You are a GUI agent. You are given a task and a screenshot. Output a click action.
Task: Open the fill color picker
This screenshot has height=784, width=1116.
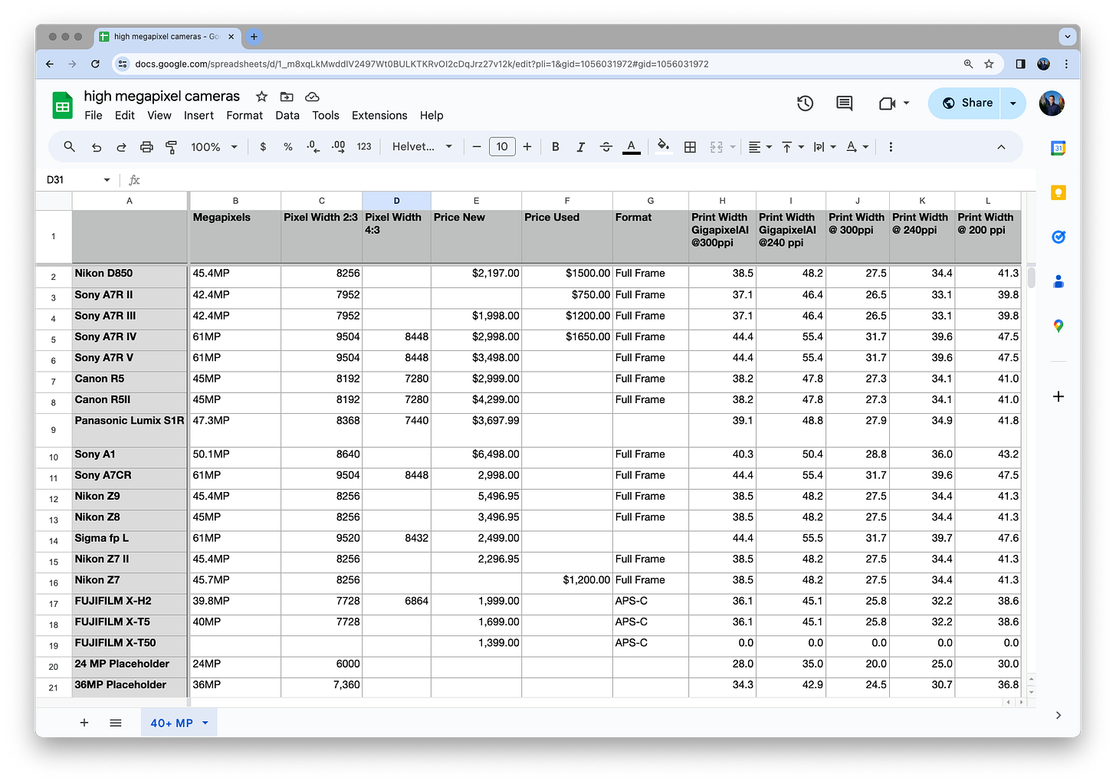tap(664, 146)
